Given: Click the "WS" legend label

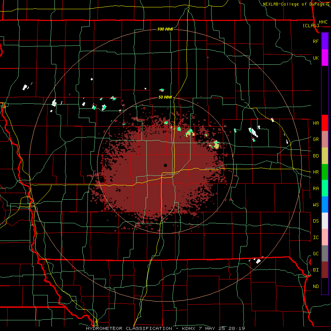Looking at the screenshot, I should pos(316,205).
